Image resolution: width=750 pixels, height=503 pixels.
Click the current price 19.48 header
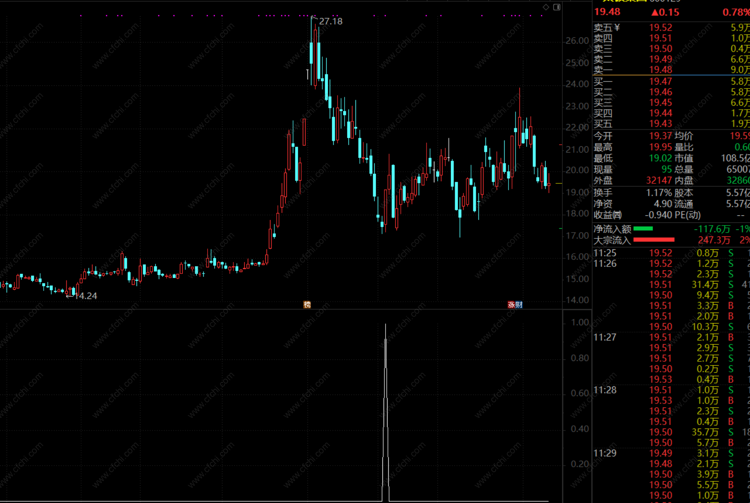point(607,12)
